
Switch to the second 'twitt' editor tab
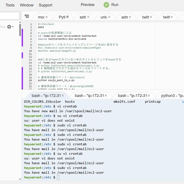(x=166, y=17)
